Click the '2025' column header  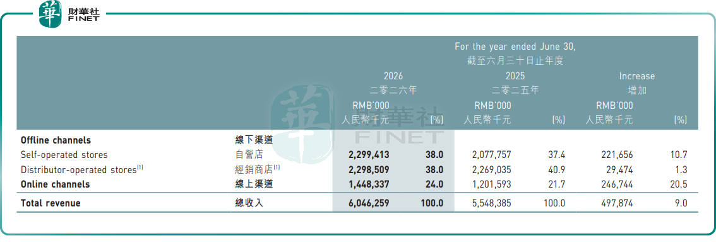[x=515, y=76]
